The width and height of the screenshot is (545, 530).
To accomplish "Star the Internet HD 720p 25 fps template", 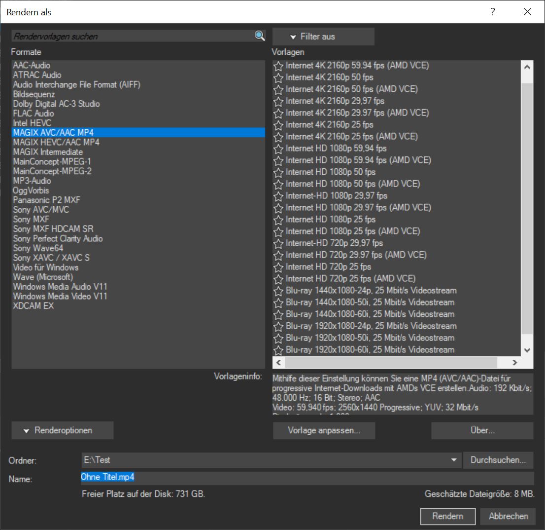I will [278, 267].
